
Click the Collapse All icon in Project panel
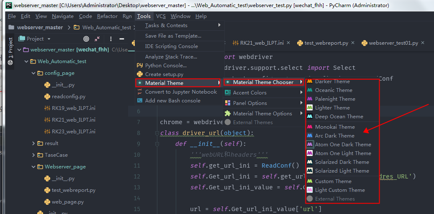97,39
